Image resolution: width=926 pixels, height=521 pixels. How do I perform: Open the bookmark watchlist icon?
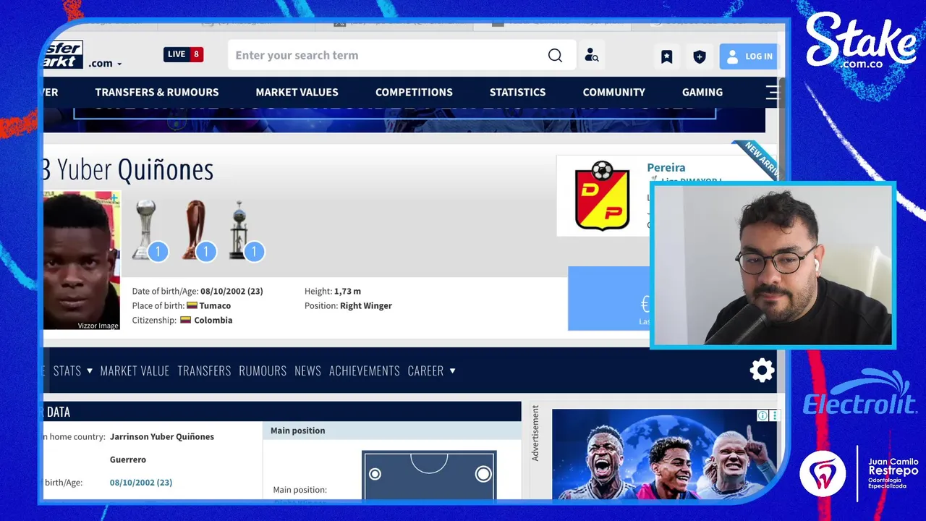tap(667, 56)
